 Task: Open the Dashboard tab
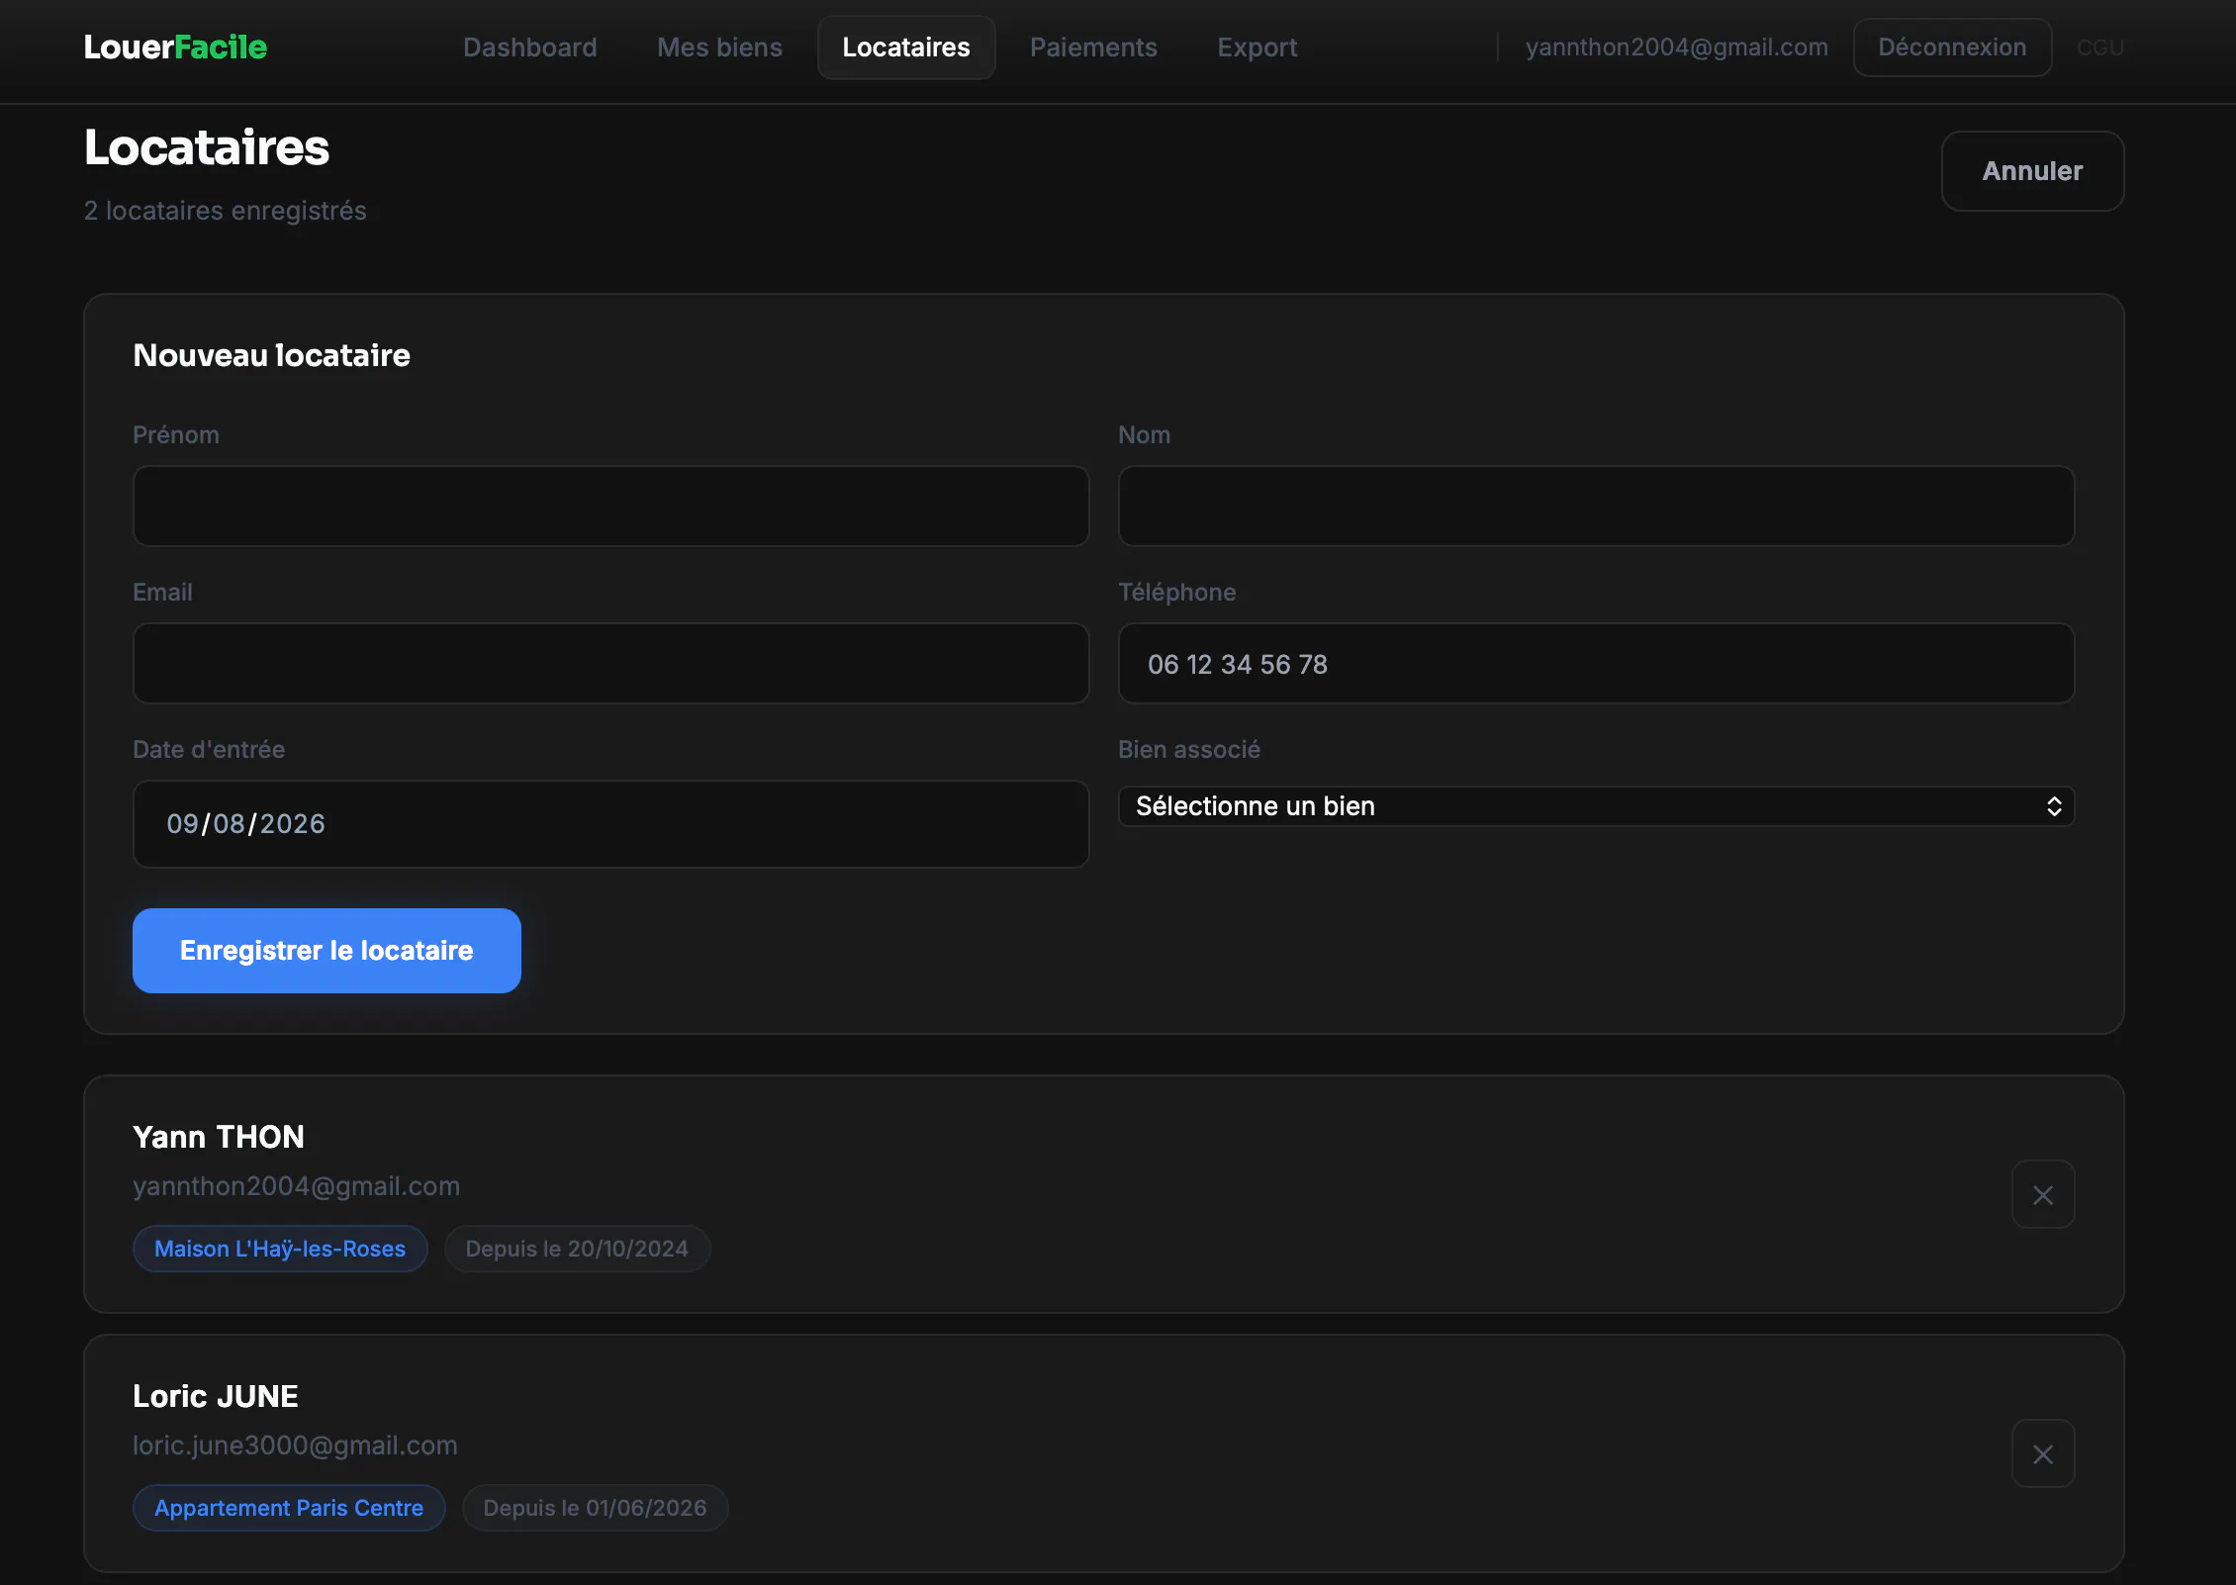pos(530,47)
